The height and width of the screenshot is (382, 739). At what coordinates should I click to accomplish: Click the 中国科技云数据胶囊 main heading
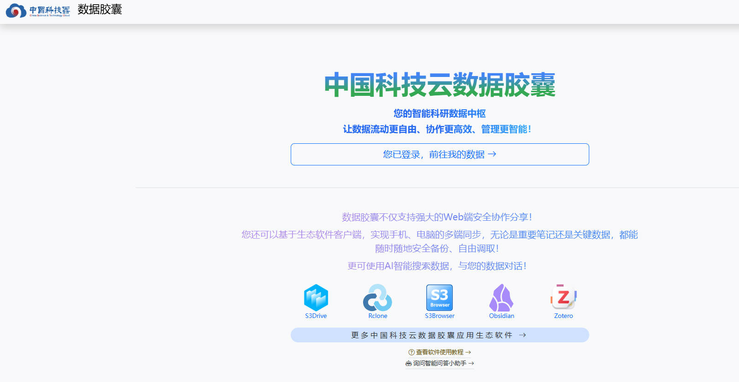point(440,85)
